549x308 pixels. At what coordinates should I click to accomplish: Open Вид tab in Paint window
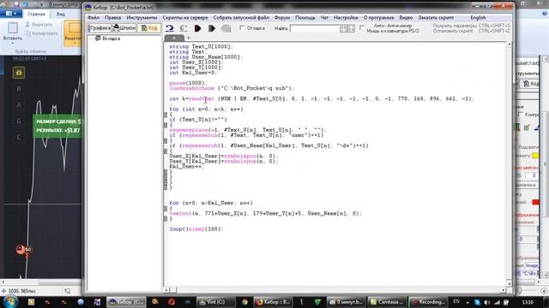click(61, 14)
